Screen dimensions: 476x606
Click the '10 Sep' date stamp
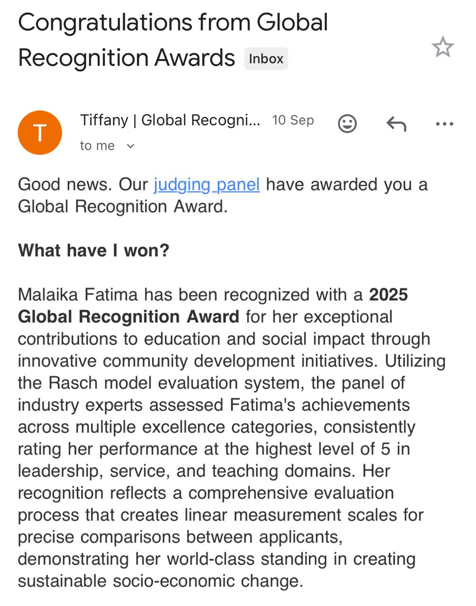pyautogui.click(x=293, y=120)
